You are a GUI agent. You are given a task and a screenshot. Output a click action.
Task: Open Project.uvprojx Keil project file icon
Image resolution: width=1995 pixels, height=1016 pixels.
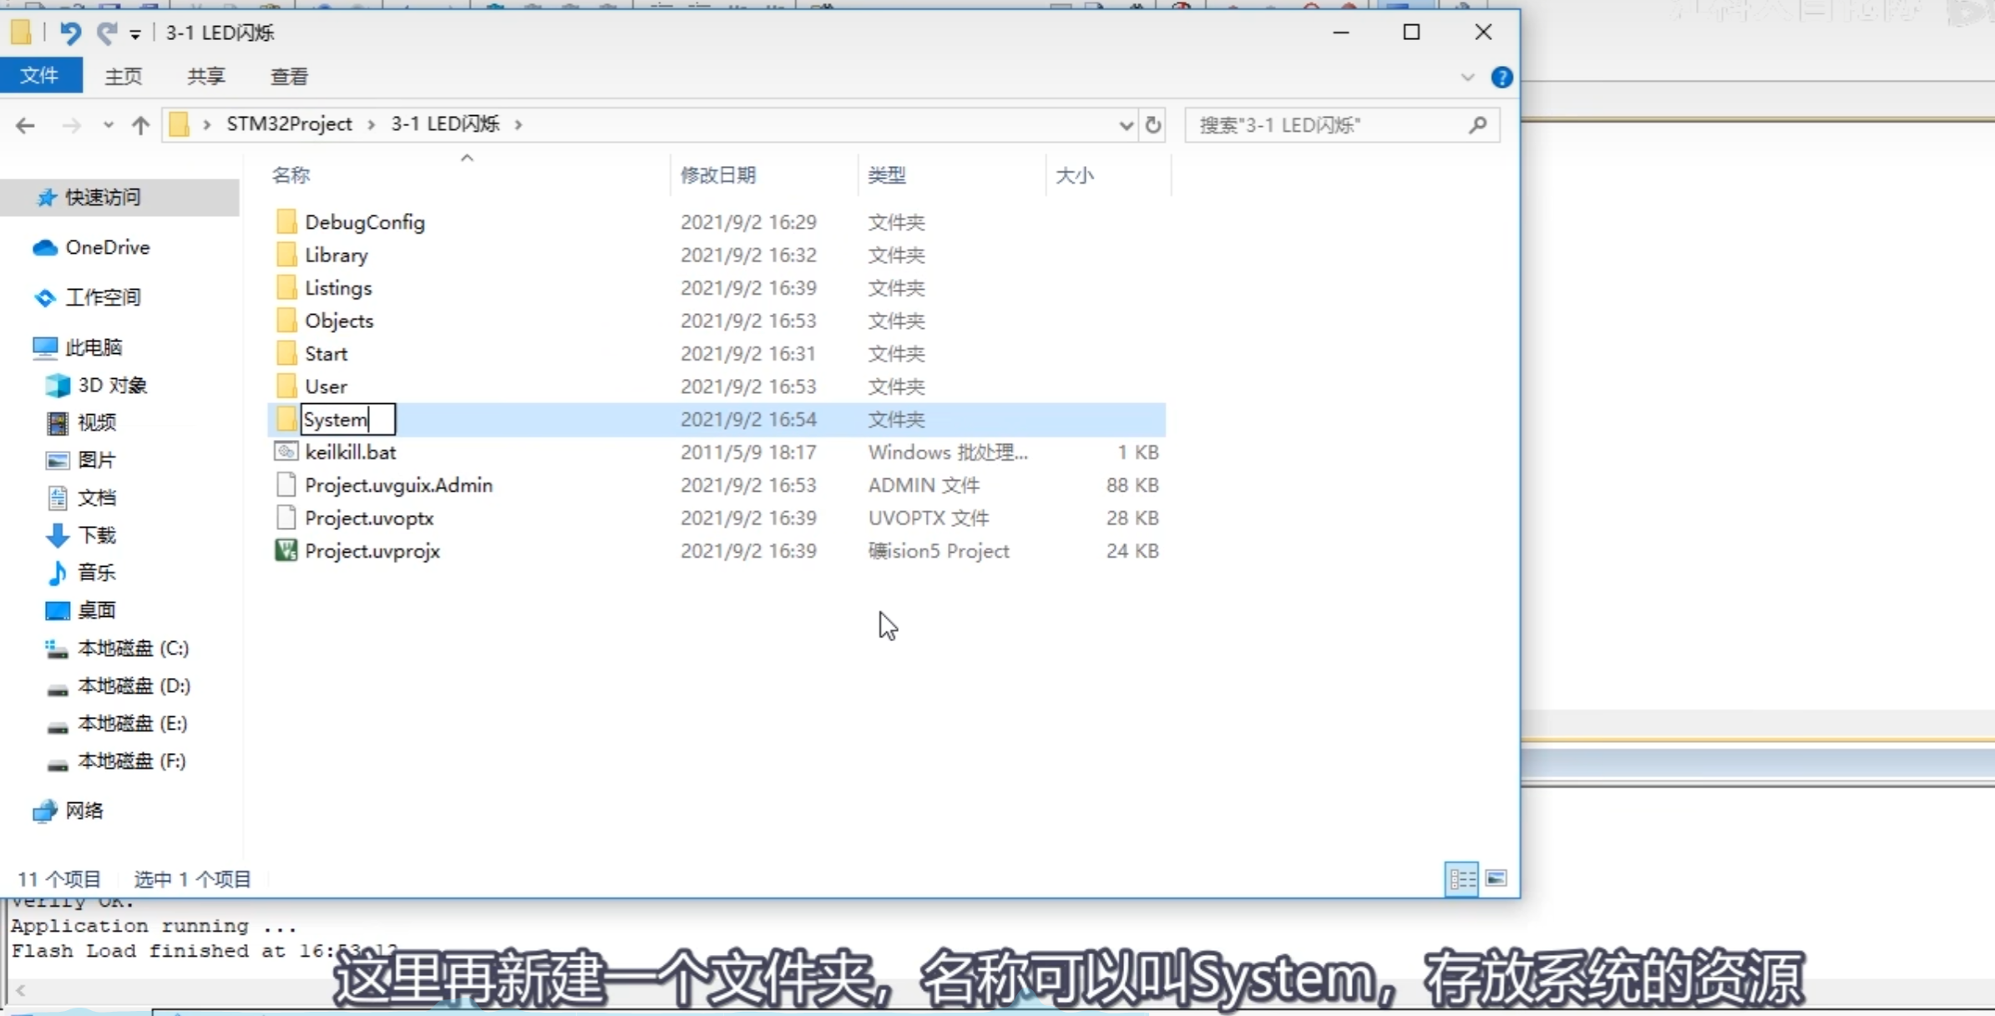286,551
